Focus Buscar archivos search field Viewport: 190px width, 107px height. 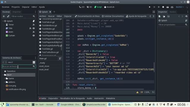tap(19, 66)
